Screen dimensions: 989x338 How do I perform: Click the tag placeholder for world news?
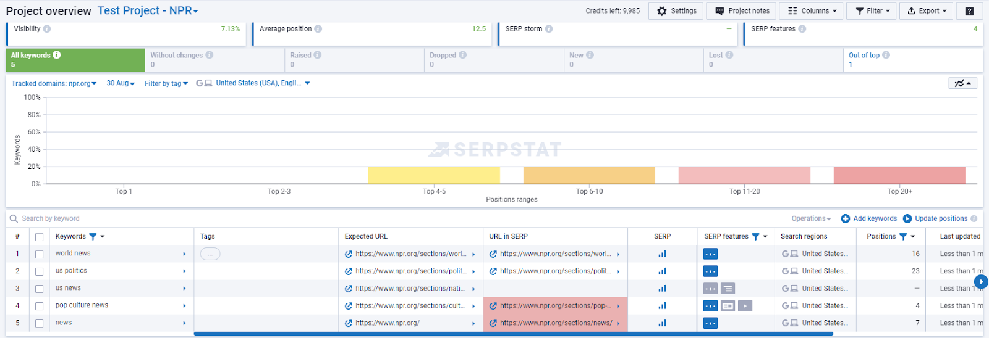click(x=210, y=253)
